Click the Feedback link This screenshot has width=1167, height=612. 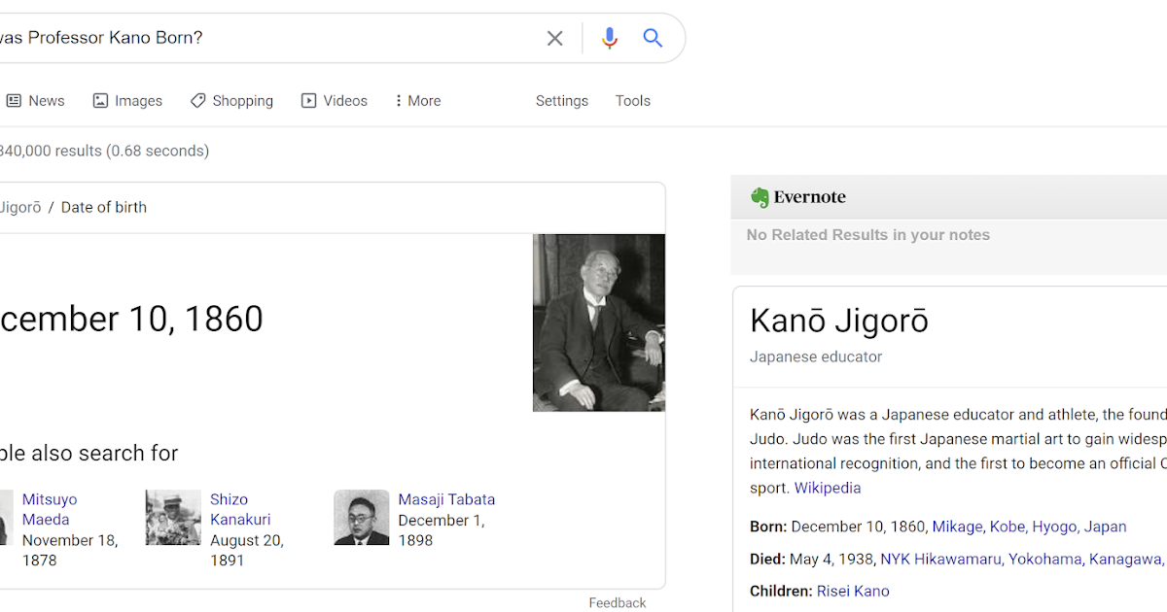click(x=617, y=602)
